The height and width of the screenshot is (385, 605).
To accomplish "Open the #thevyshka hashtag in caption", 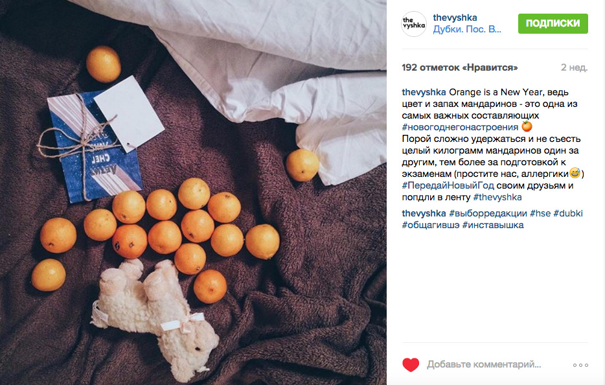I will point(497,197).
